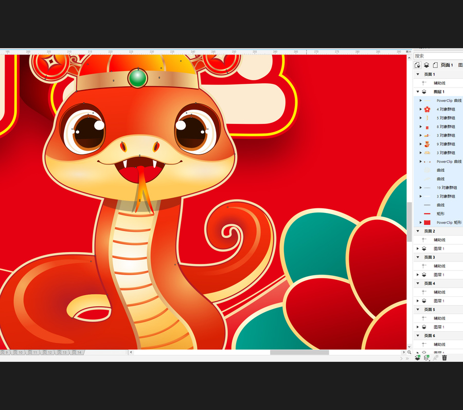
Task: Select the 辅助线 row under 页面 2
Action: click(x=438, y=240)
